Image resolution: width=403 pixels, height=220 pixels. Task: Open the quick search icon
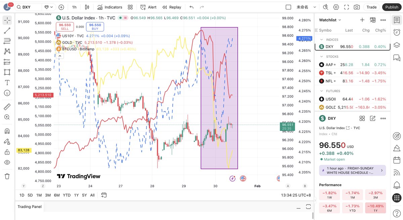[325, 7]
